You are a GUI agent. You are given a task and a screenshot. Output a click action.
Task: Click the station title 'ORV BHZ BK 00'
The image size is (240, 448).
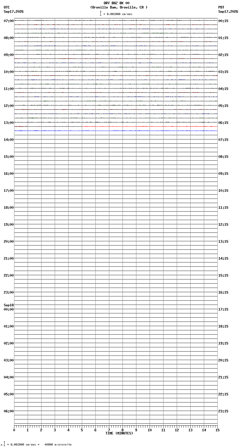[117, 3]
